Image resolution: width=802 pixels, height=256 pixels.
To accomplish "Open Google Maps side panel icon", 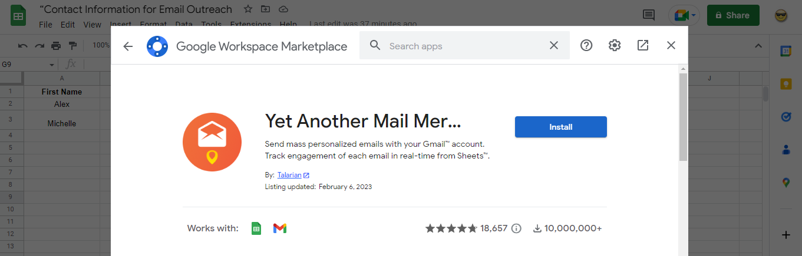I will point(786,183).
